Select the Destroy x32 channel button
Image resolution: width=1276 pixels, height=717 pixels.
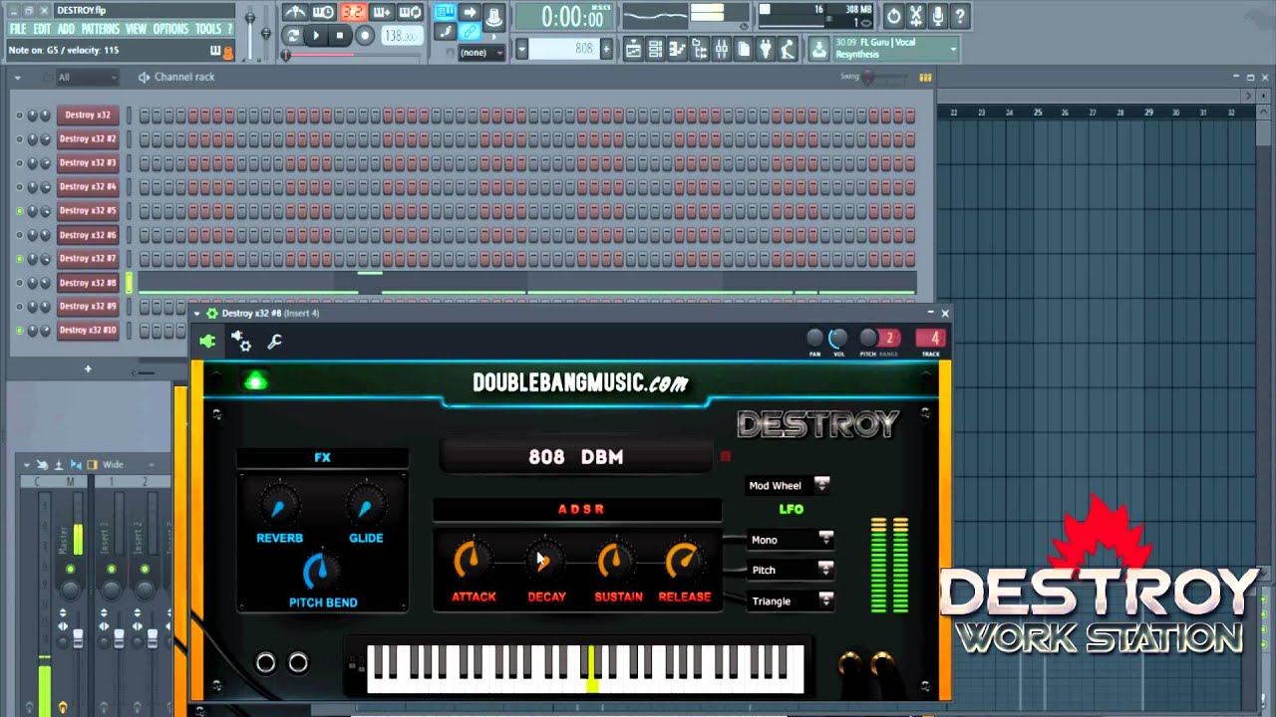[x=88, y=115]
